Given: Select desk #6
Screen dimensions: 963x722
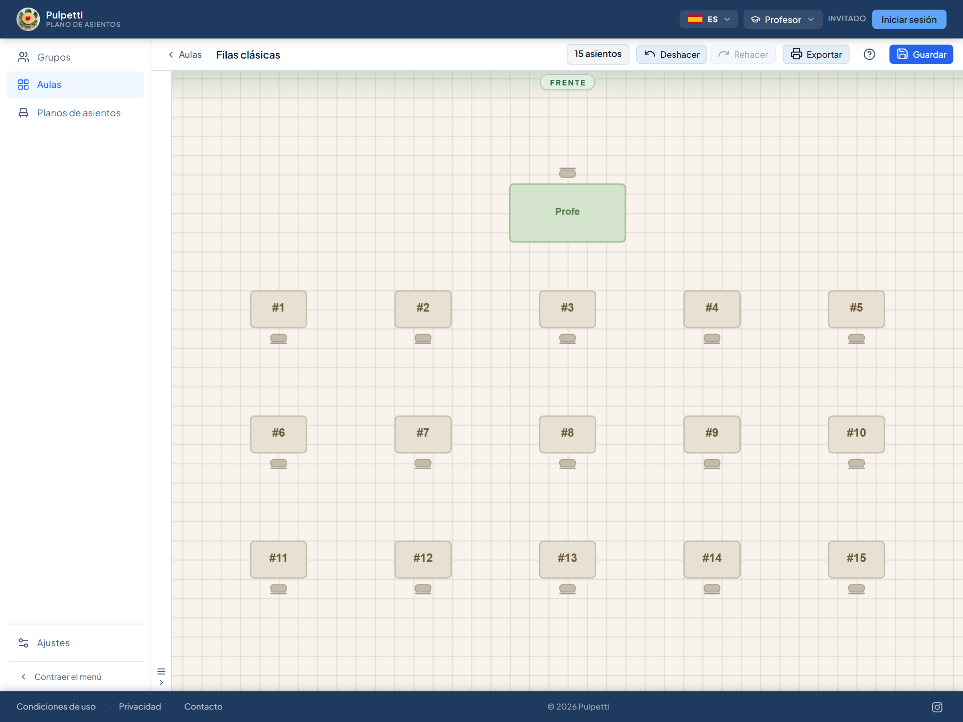Looking at the screenshot, I should point(278,434).
